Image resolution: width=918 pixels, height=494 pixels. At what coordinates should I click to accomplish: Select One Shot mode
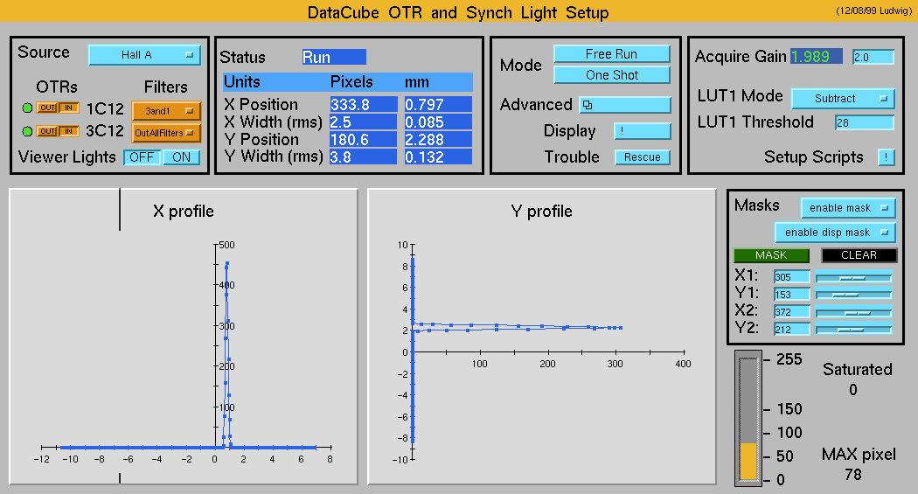click(x=611, y=75)
